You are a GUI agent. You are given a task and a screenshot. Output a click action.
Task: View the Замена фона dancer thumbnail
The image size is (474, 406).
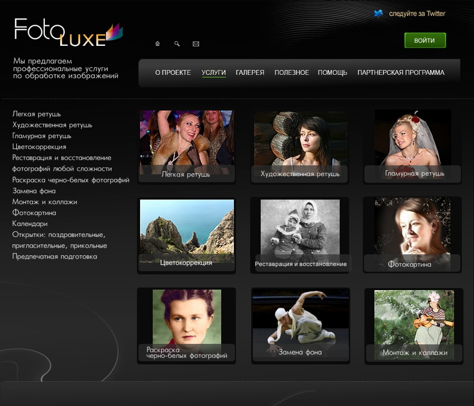click(x=300, y=324)
